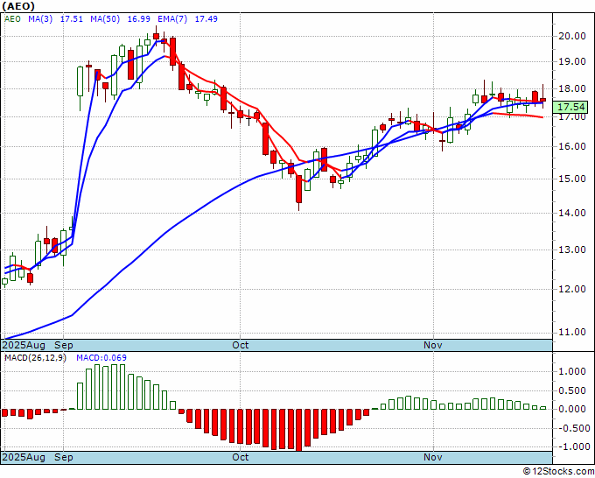
Task: Click the 0.500 MACD axis label
Action: [x=572, y=390]
